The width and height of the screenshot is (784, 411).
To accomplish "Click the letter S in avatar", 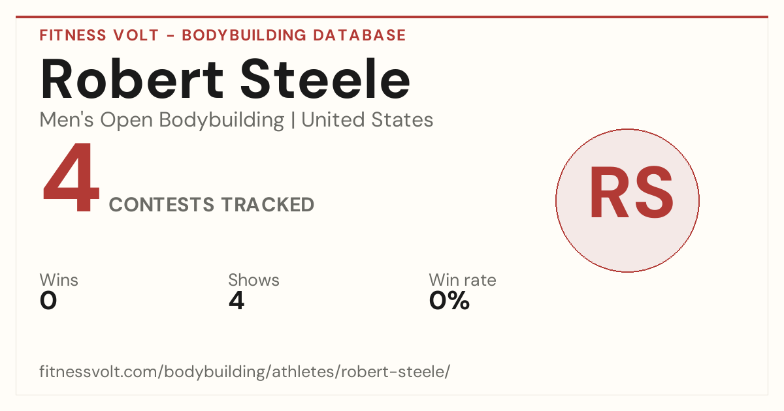I will (649, 193).
